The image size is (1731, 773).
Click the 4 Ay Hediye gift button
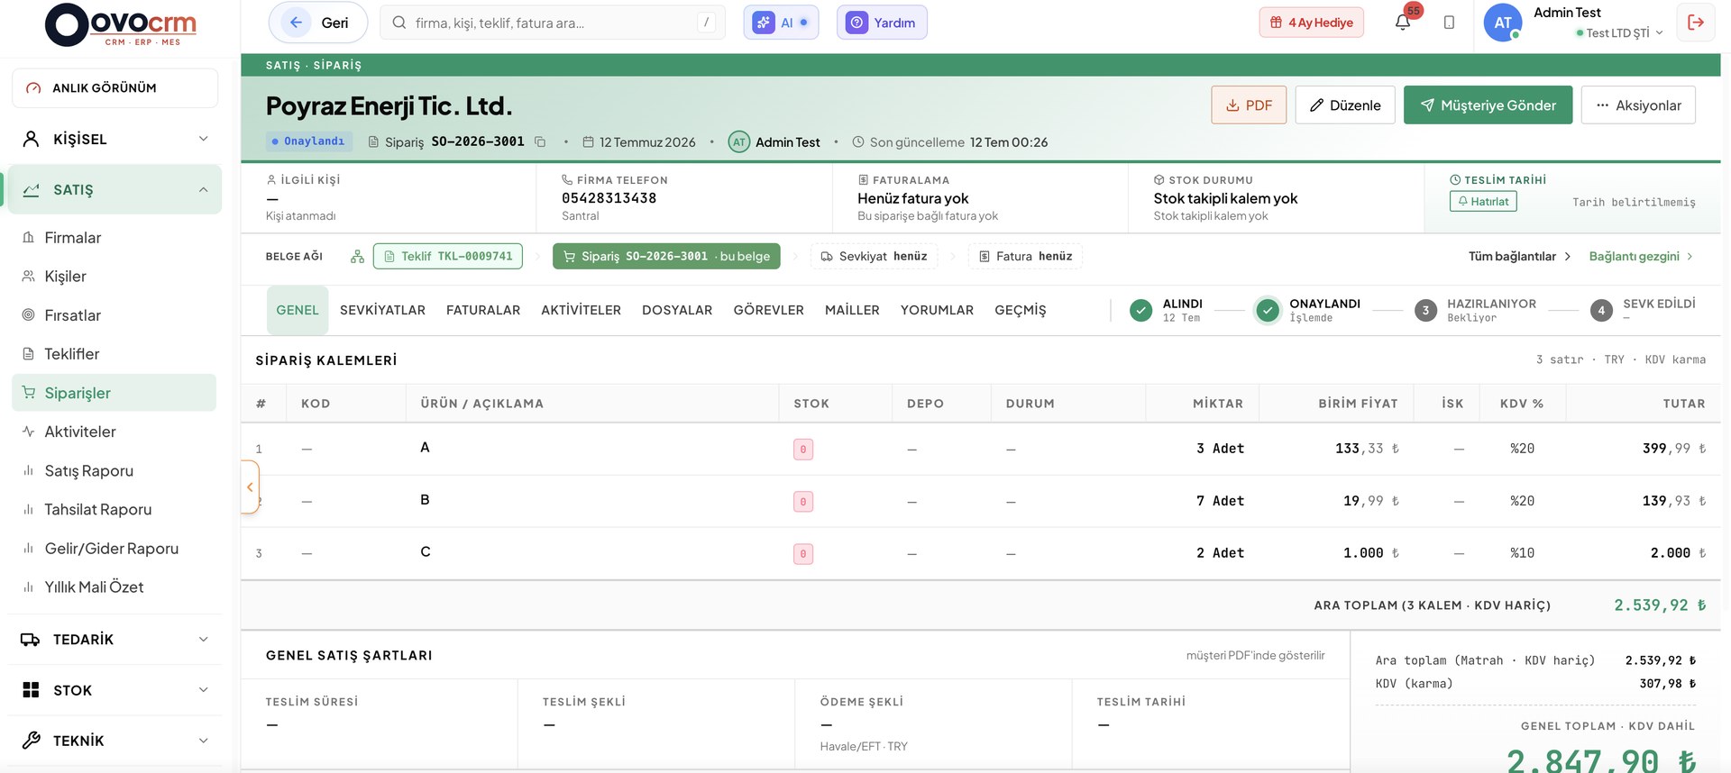[x=1311, y=23]
